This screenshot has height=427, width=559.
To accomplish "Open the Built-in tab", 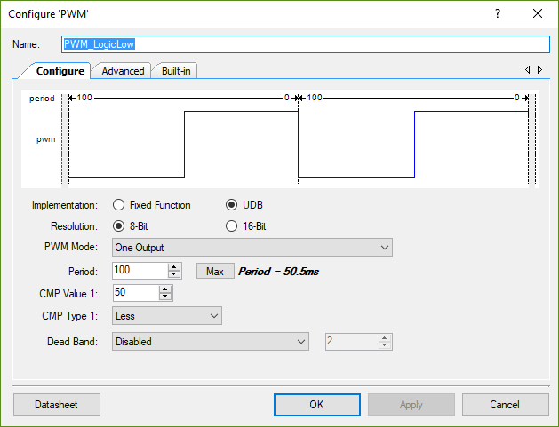I will 176,71.
